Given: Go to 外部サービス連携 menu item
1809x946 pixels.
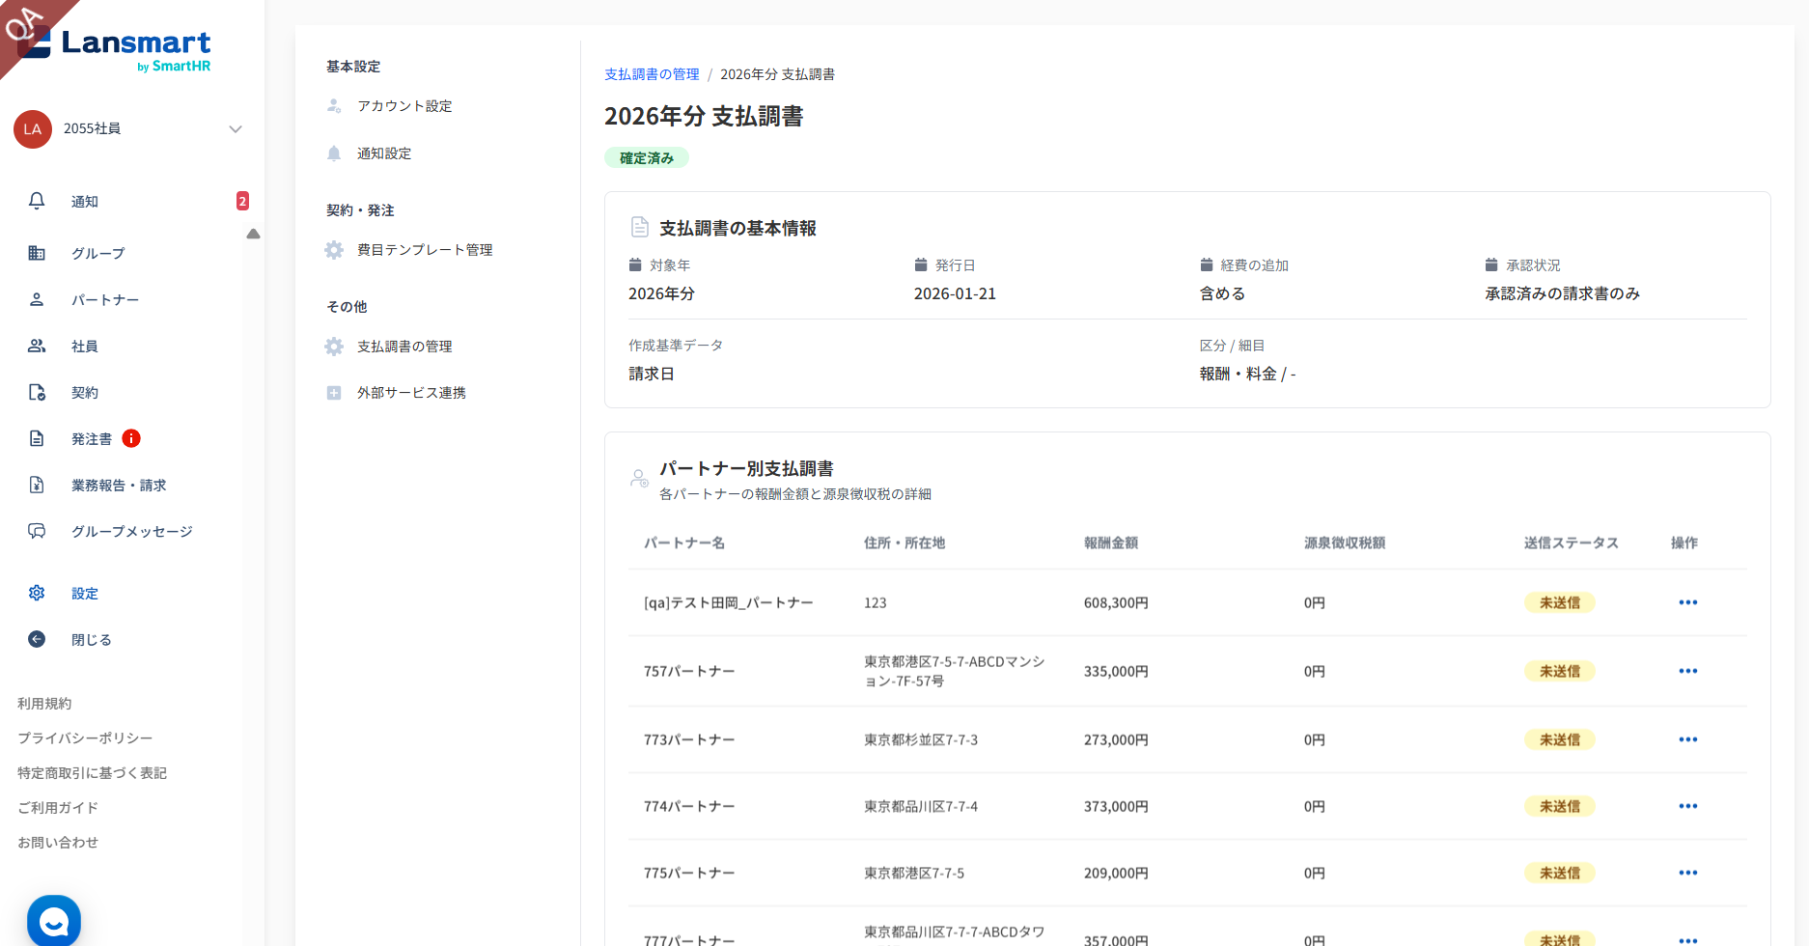Looking at the screenshot, I should coord(411,393).
